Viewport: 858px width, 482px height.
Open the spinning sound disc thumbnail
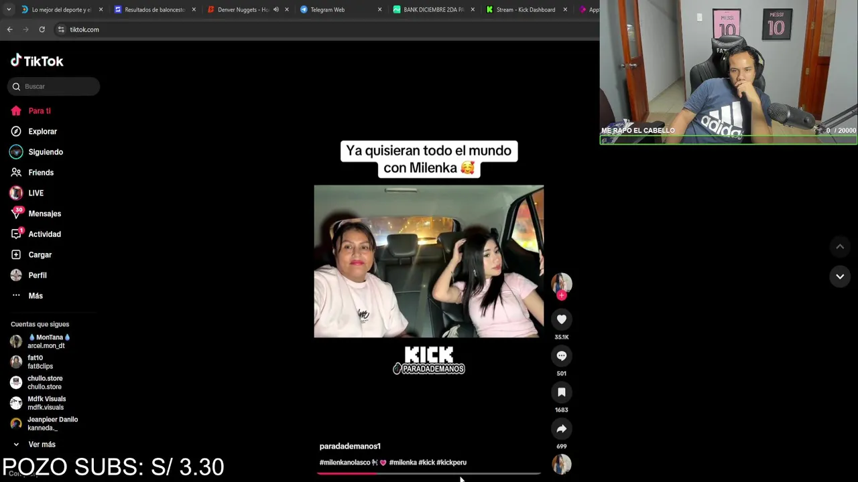[x=562, y=464]
